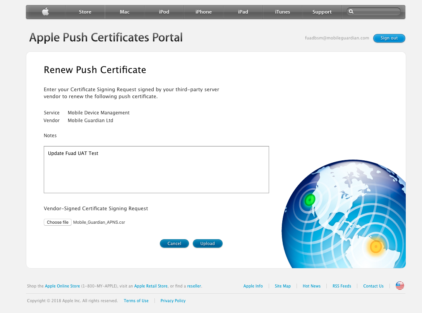
Task: Visit the Hot News link
Action: 312,286
